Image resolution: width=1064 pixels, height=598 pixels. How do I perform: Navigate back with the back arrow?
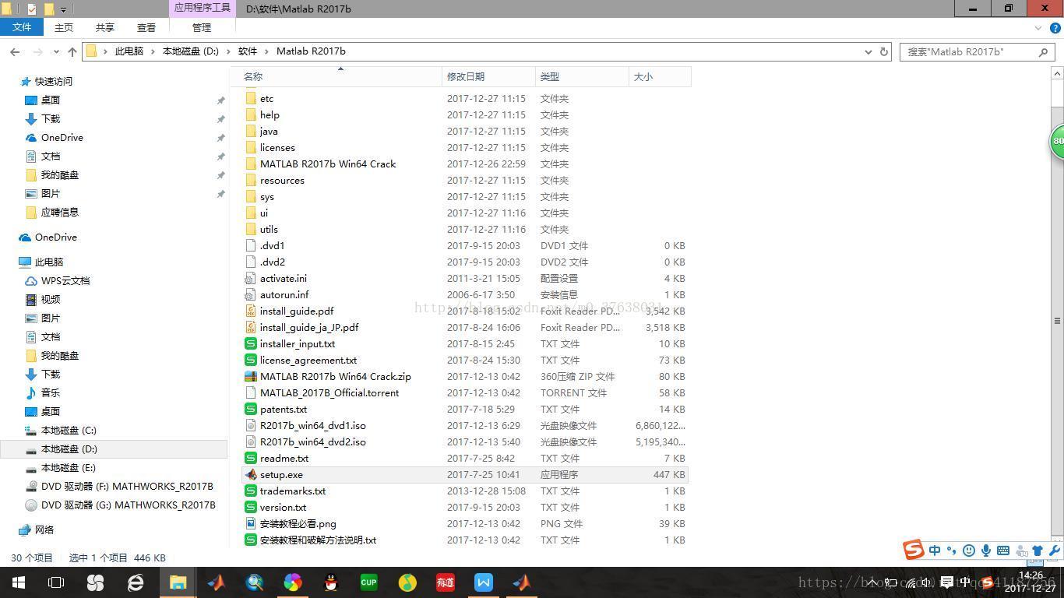coord(15,51)
